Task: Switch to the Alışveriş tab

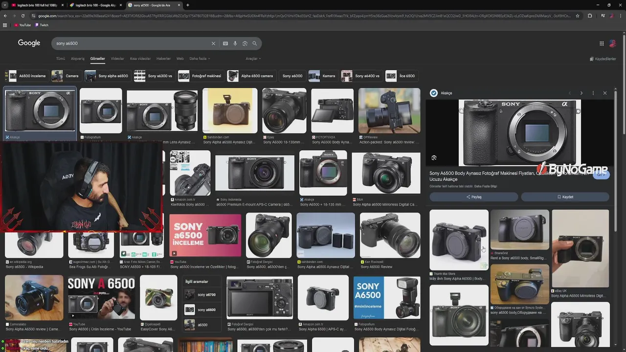Action: (78, 59)
